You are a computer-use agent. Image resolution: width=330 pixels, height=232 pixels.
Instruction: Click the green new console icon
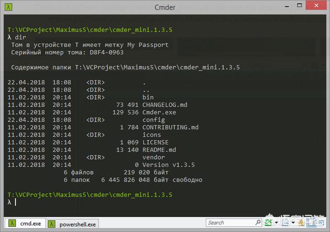click(268, 223)
